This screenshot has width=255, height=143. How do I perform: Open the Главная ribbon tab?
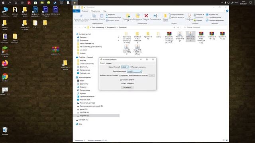pos(85,11)
